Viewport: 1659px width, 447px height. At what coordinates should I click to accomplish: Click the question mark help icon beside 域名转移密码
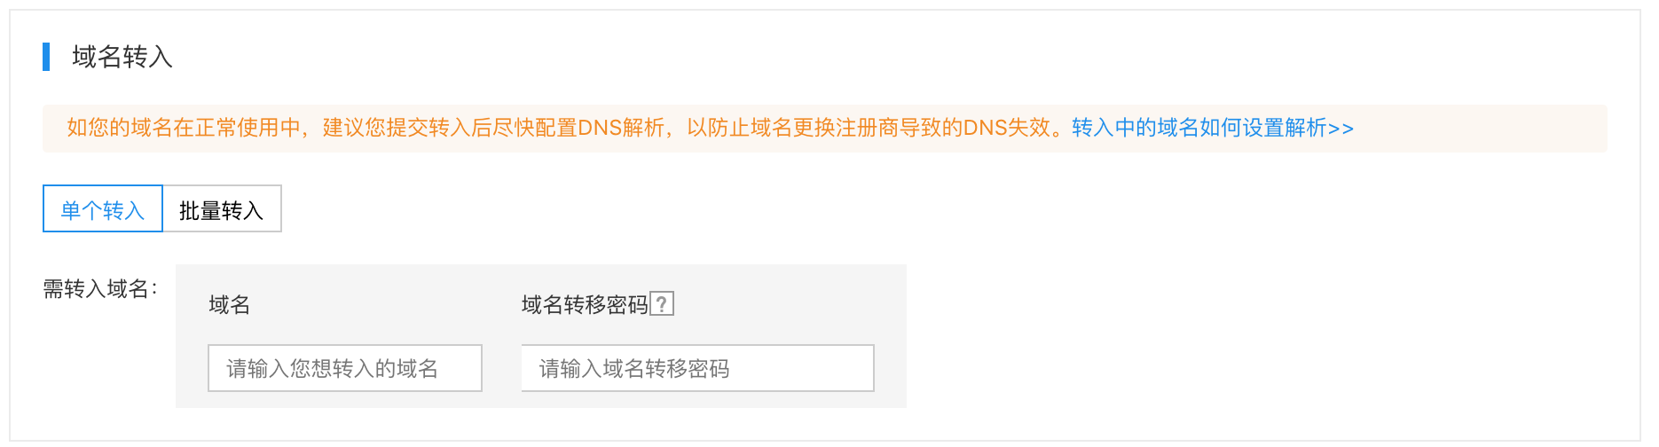(662, 304)
